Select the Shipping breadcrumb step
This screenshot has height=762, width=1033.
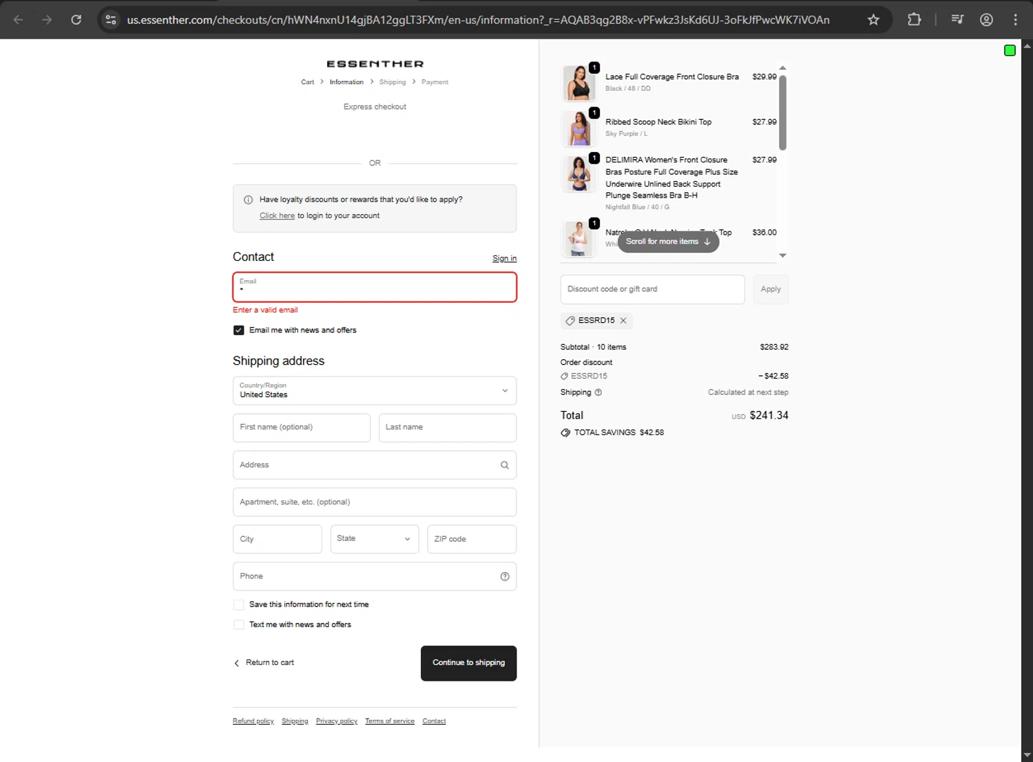[393, 83]
